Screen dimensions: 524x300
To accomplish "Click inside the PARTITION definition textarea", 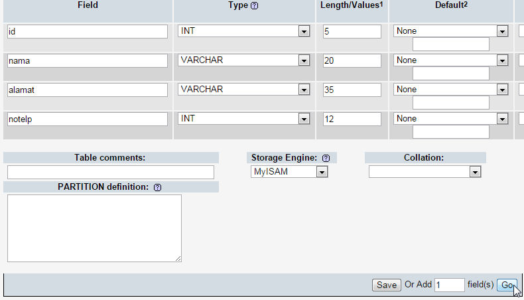I will (95, 228).
